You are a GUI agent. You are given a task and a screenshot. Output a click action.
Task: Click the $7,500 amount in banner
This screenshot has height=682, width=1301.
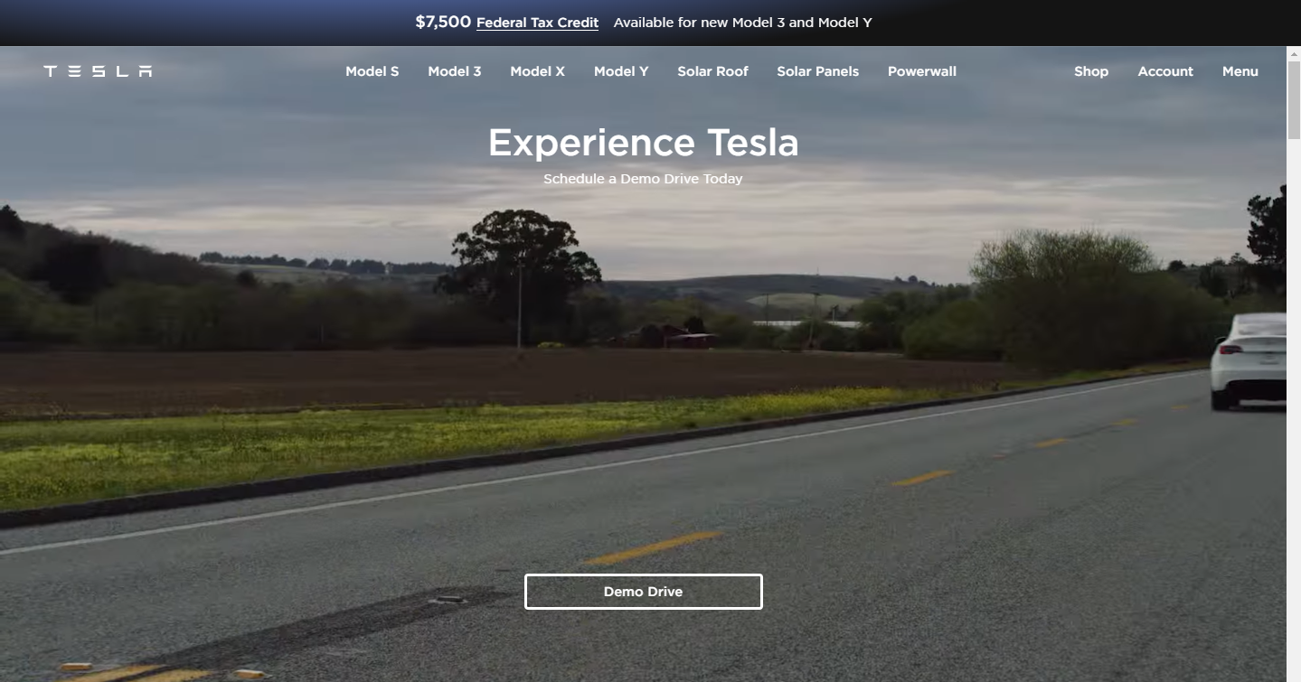click(443, 23)
